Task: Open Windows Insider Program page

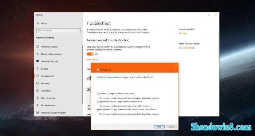Action: coord(53,113)
